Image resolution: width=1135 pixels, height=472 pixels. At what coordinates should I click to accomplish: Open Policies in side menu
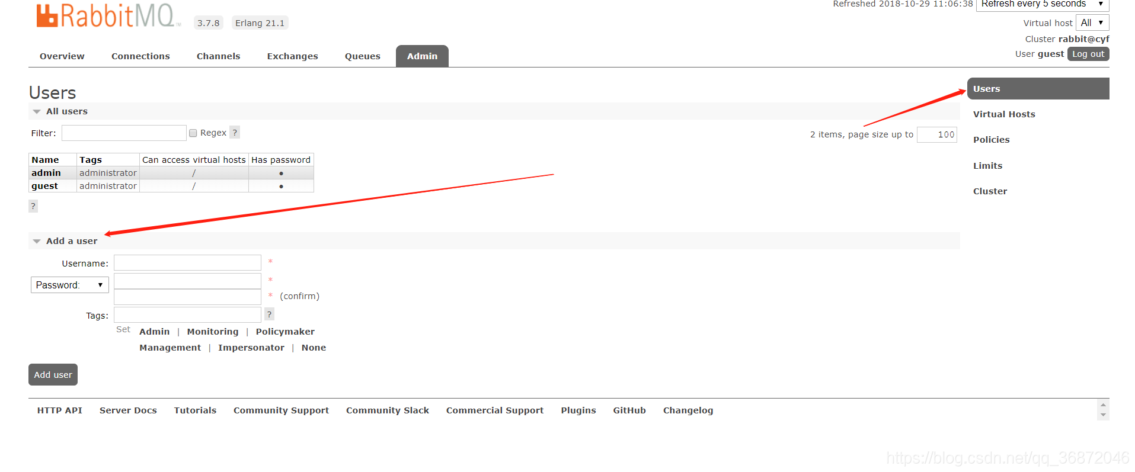pos(991,140)
